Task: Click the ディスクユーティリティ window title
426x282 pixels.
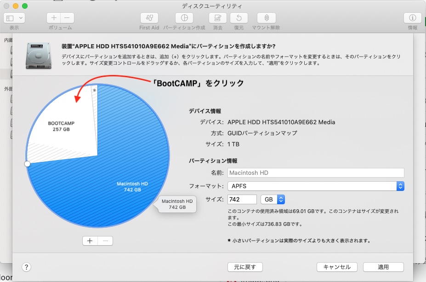Action: 212,6
